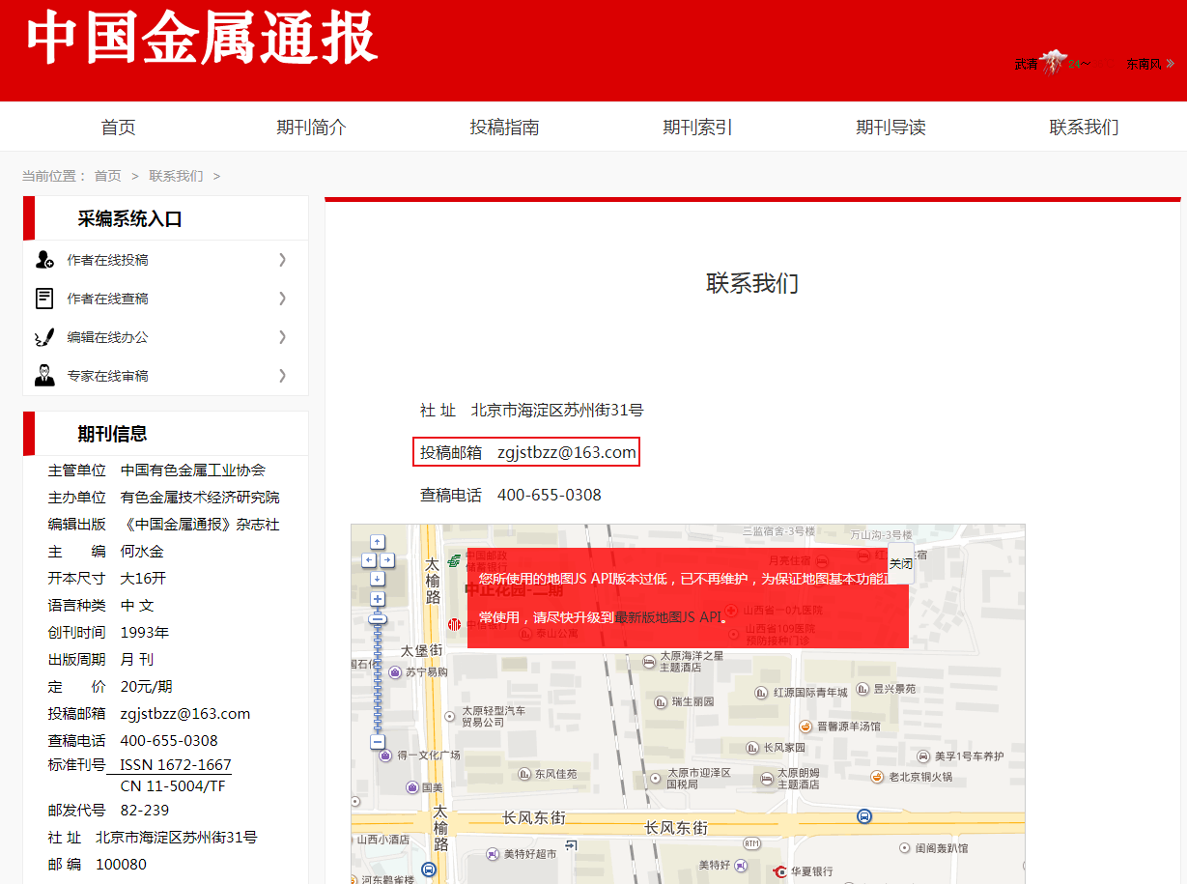The height and width of the screenshot is (884, 1187).
Task: Expand 作者在线查稿 chevron arrow
Action: click(x=282, y=298)
